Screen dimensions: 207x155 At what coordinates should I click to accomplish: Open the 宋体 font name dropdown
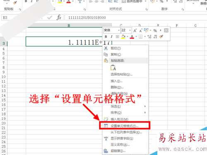(x=119, y=30)
